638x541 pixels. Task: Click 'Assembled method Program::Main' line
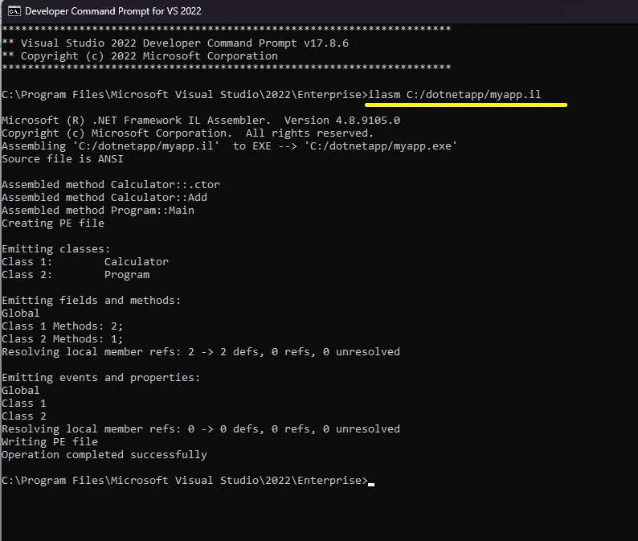pos(98,211)
